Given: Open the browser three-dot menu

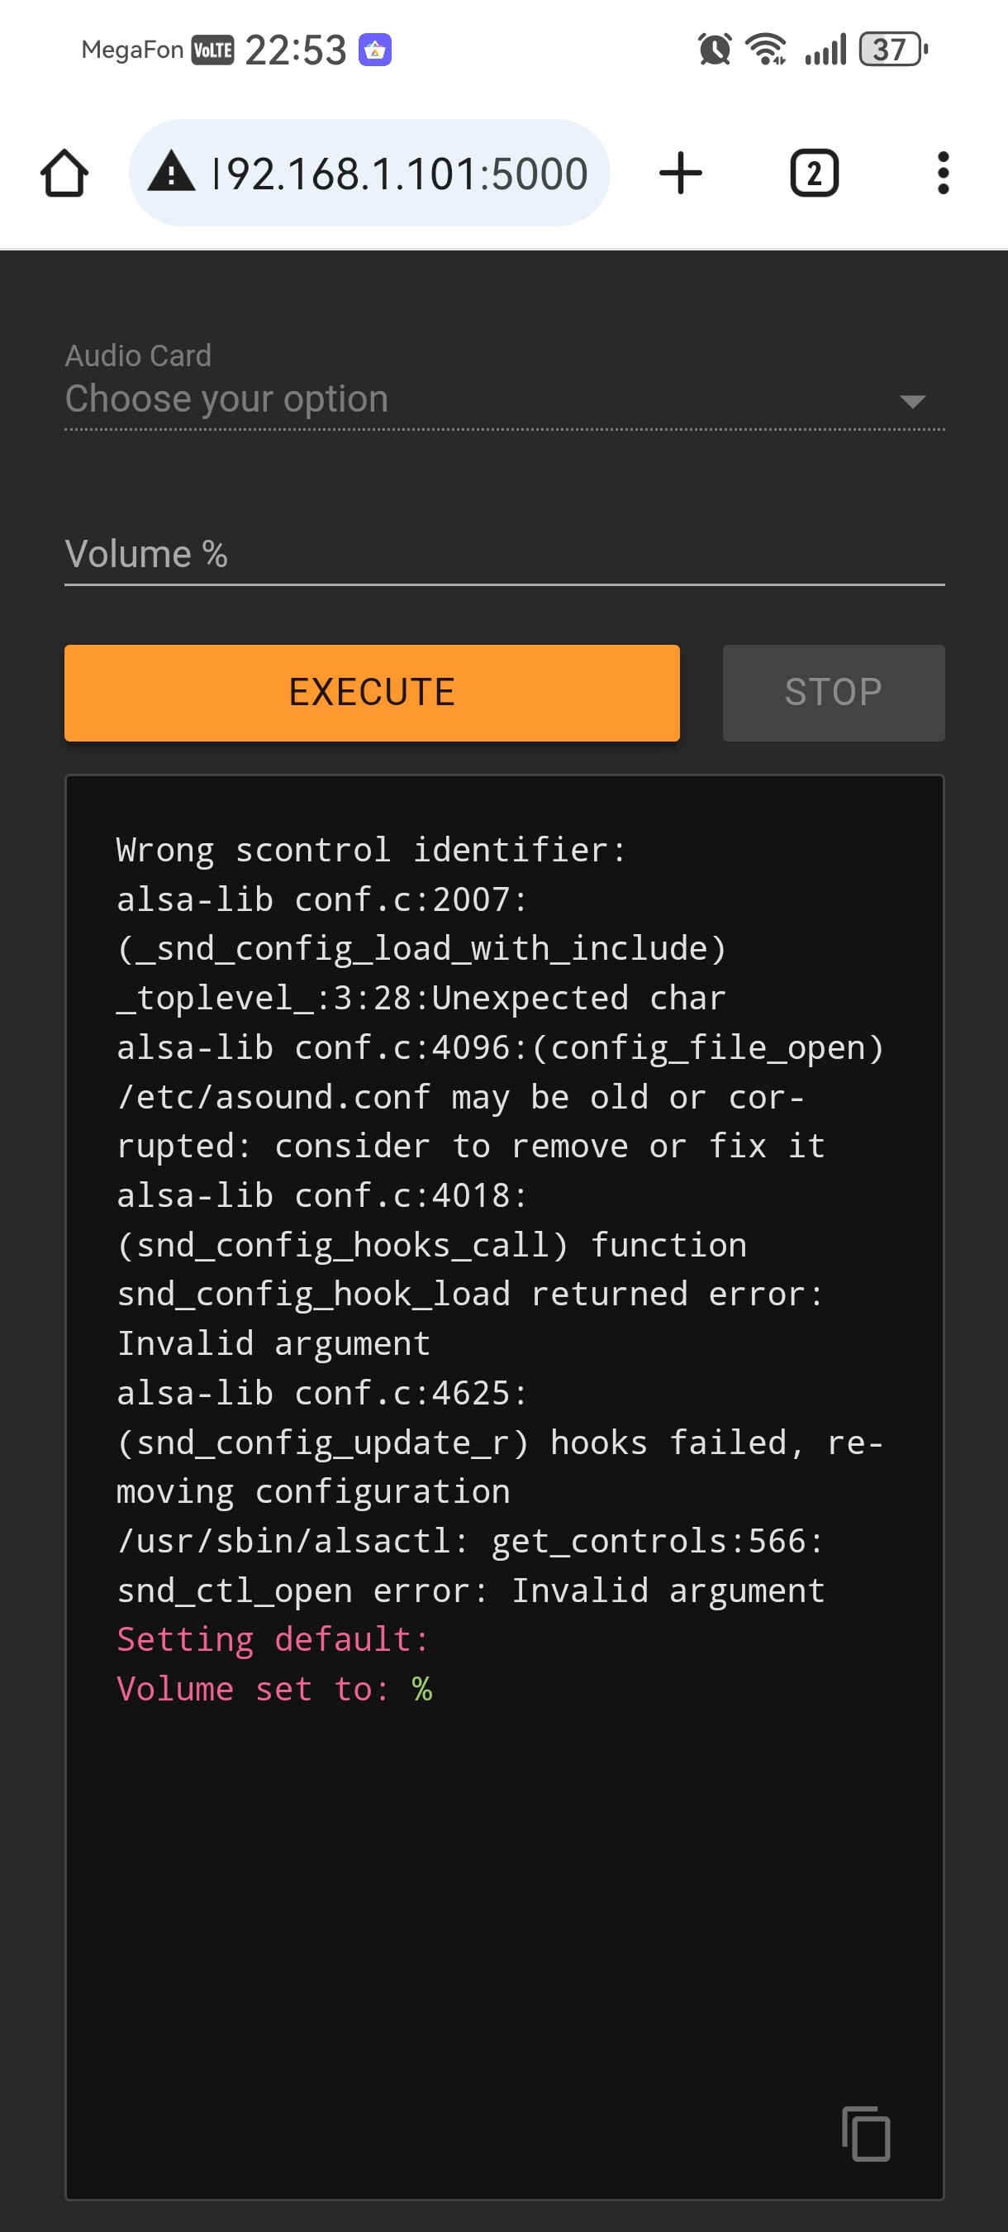Looking at the screenshot, I should coord(942,174).
